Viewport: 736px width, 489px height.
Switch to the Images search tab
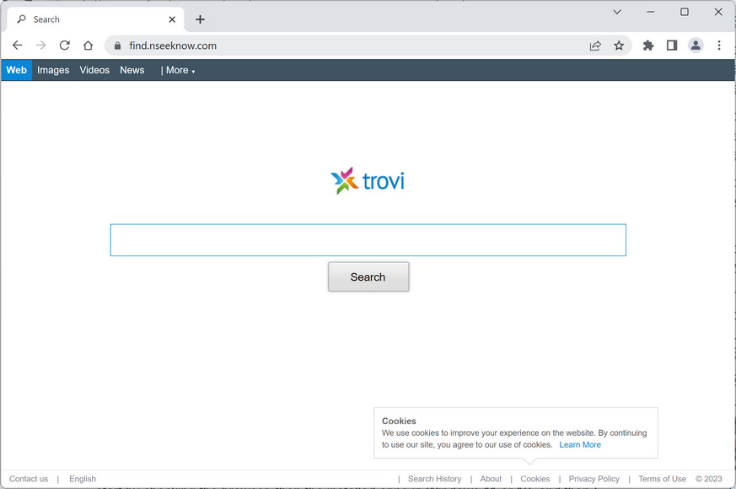click(x=52, y=70)
